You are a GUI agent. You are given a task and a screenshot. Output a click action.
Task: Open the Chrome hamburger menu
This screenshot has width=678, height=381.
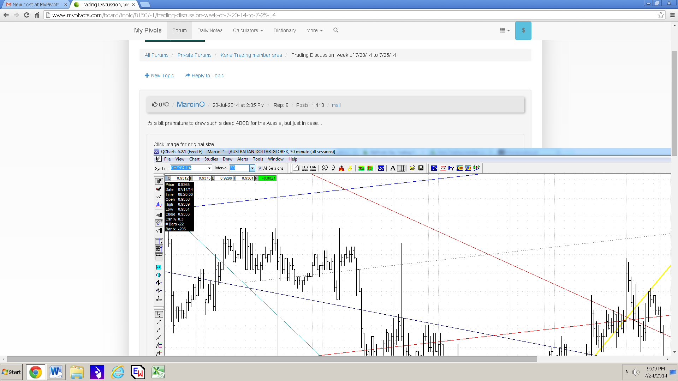672,15
